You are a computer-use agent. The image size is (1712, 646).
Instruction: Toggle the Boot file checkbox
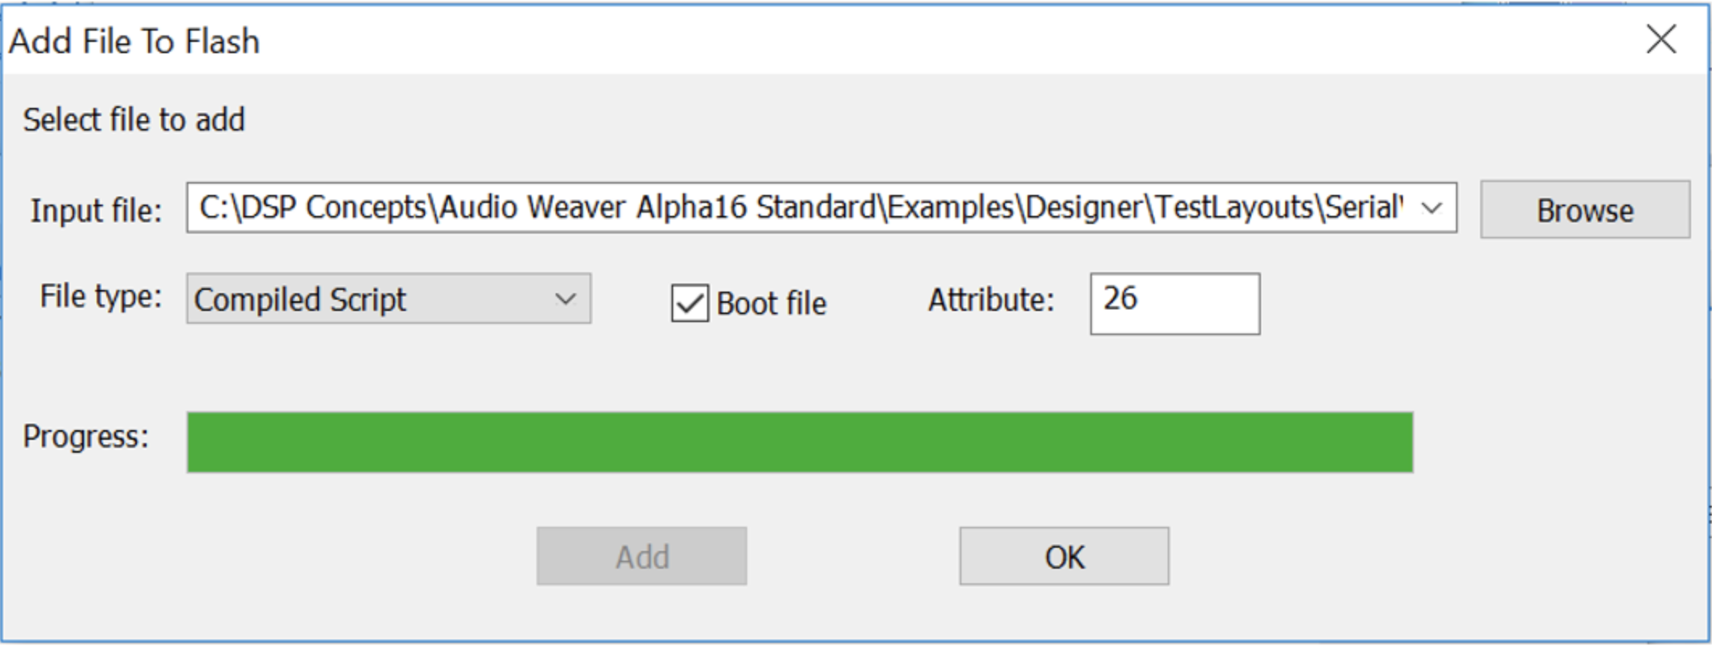[x=689, y=304]
